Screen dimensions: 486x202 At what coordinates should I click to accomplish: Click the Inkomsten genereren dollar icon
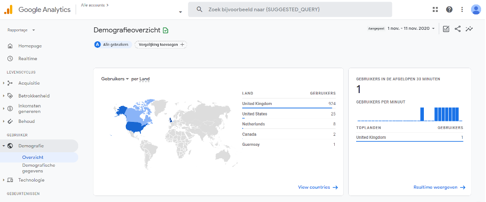(10, 108)
